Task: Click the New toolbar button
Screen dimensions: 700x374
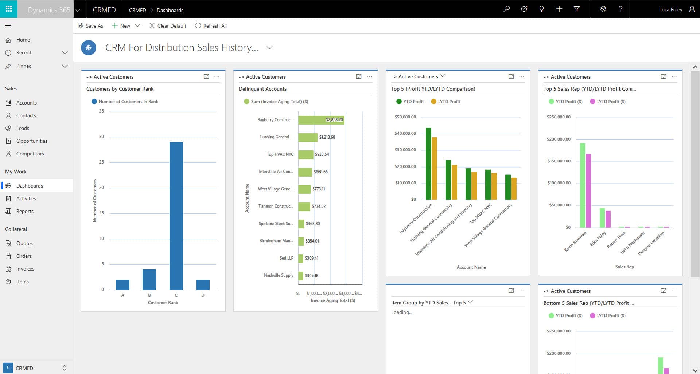Action: 121,26
